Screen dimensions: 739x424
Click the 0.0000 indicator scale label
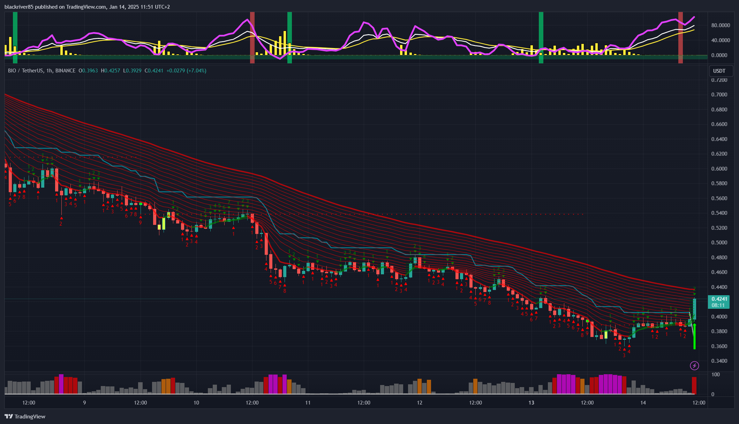coord(719,55)
